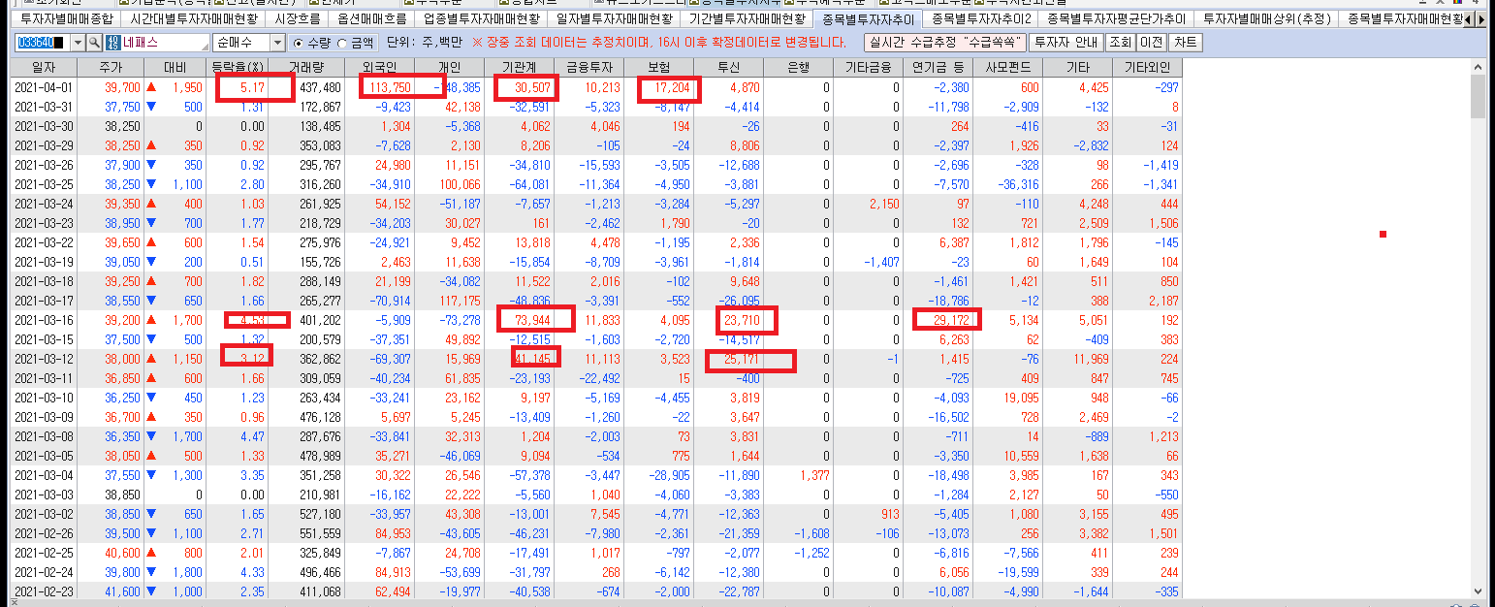Click the 연기금 등 column header
Screen dimensions: 1495x607
938,68
